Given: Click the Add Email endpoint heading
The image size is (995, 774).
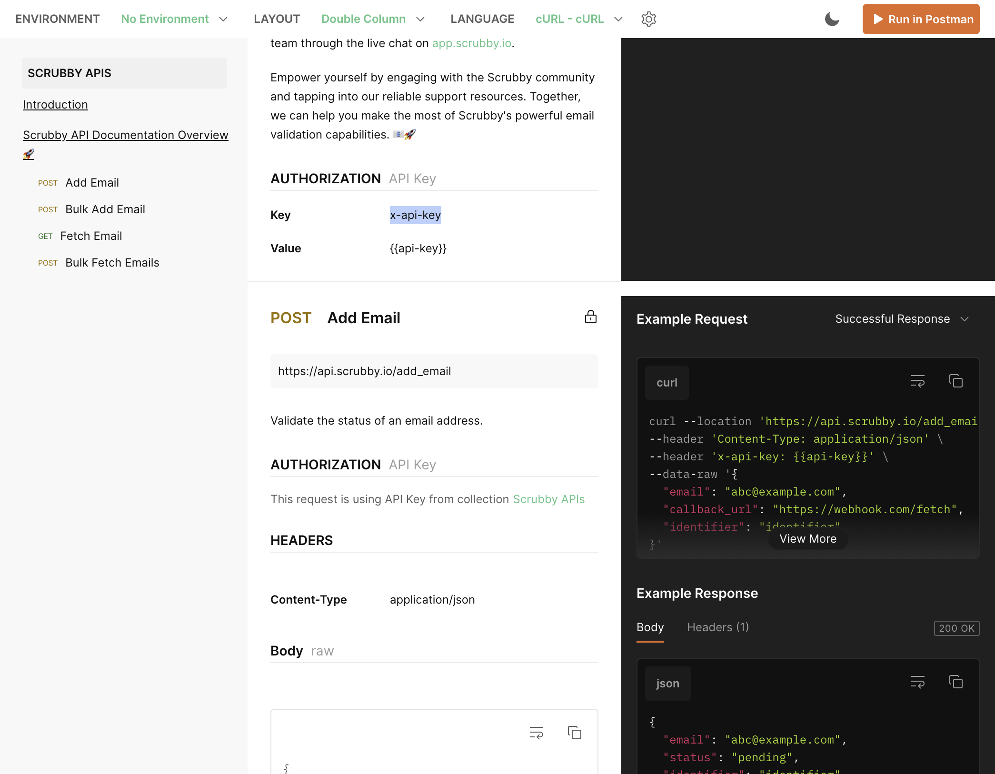Looking at the screenshot, I should [364, 318].
